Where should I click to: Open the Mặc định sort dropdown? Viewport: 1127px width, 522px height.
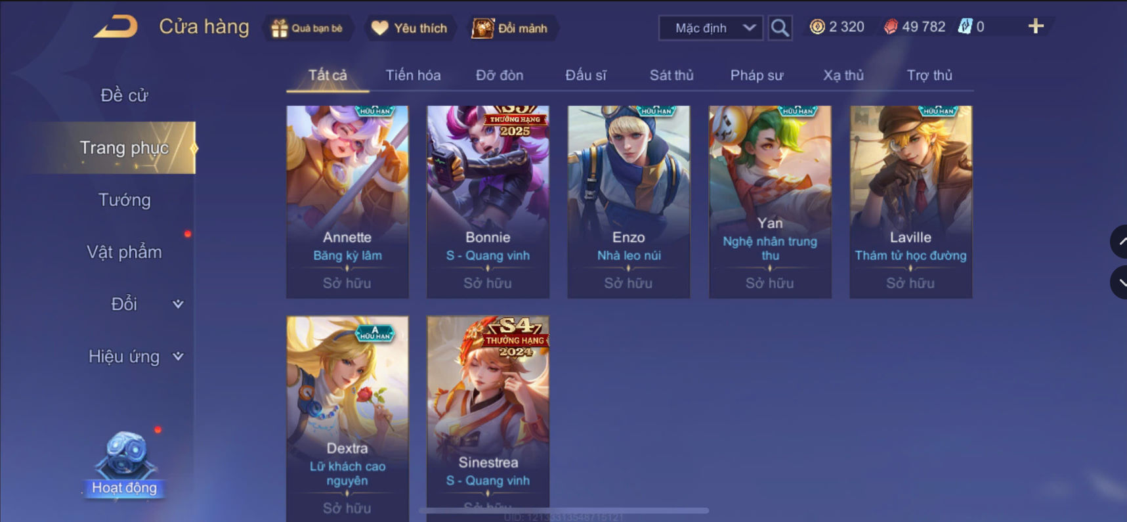(x=710, y=28)
